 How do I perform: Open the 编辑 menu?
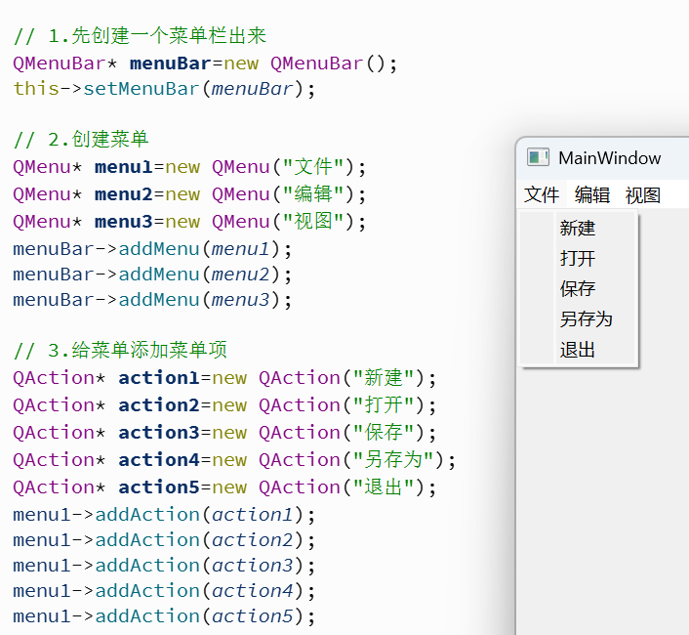pos(591,194)
